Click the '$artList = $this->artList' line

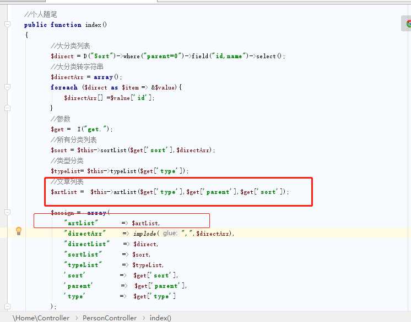[170, 192]
